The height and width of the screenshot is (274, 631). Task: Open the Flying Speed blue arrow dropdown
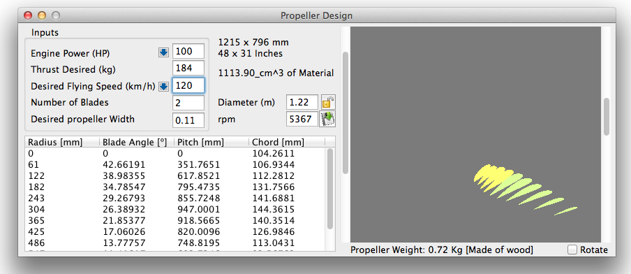(163, 86)
